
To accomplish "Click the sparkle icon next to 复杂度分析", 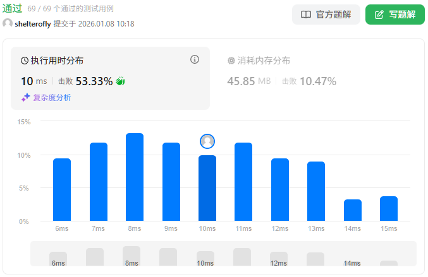I will coord(26,97).
